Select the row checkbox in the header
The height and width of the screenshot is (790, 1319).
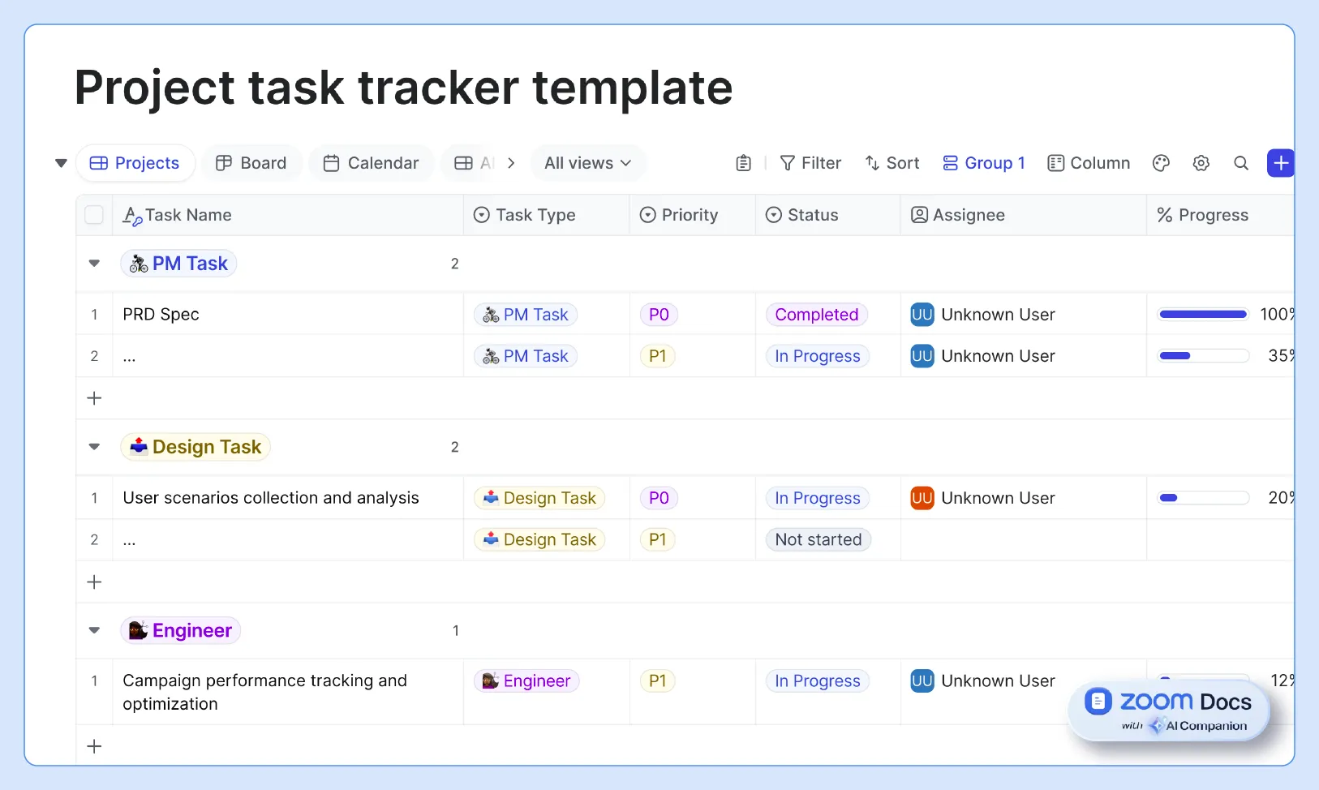click(94, 215)
